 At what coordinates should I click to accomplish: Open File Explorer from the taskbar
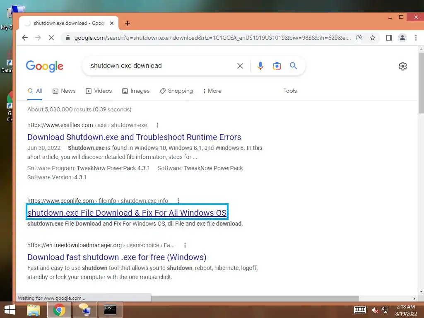(34, 310)
